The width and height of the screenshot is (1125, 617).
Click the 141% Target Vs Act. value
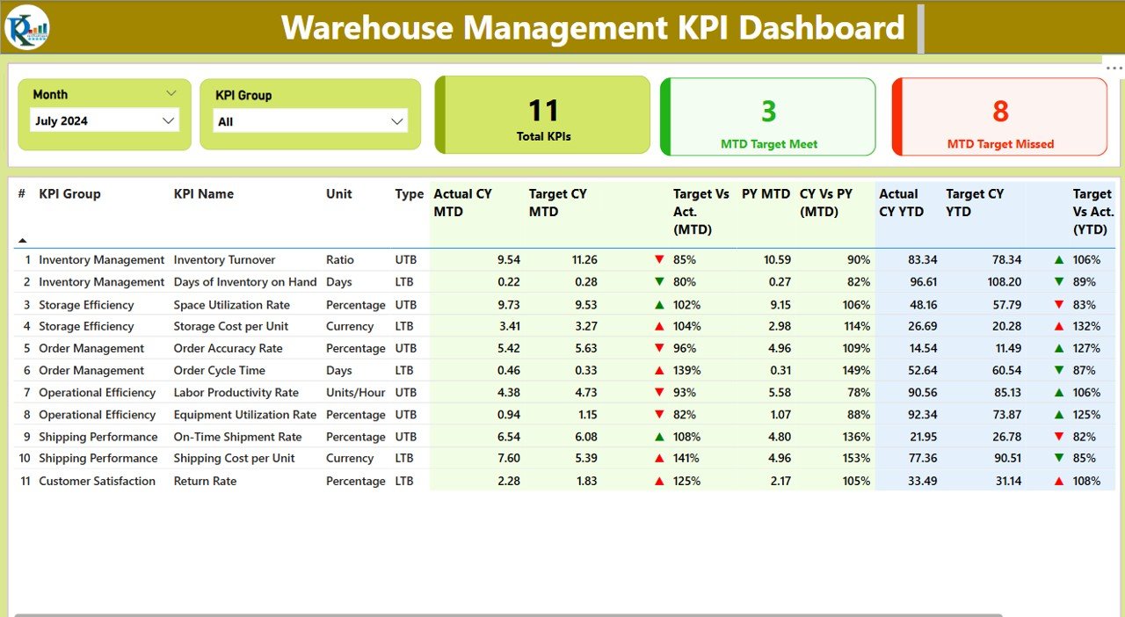(x=686, y=458)
